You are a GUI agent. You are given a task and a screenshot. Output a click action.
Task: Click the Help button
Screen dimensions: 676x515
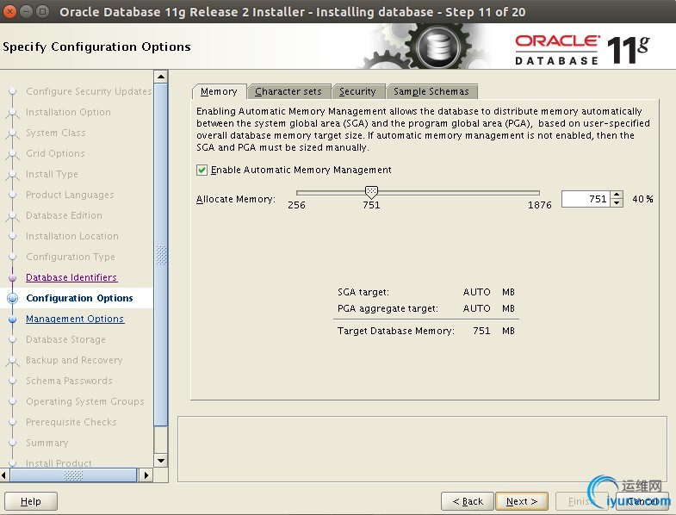tap(31, 501)
